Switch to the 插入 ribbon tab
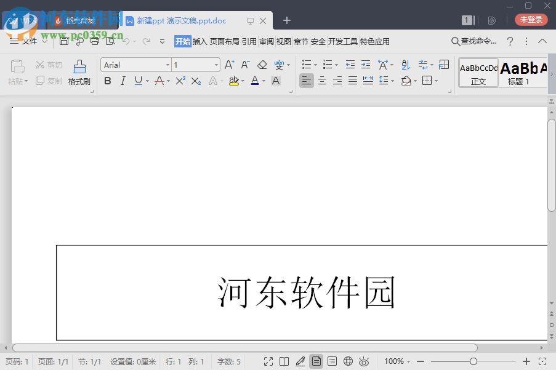556x370 pixels. [199, 41]
